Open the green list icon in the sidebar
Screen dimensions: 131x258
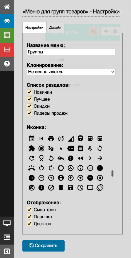click(x=7, y=35)
